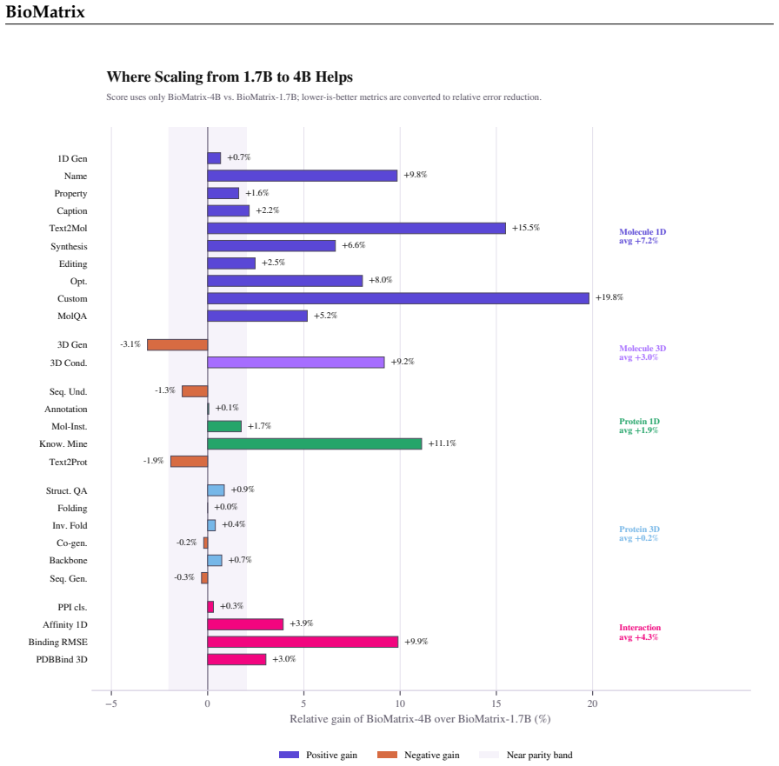Screen dimensions: 779x766
Task: Click the Know. Mine green bar
Action: (x=315, y=443)
